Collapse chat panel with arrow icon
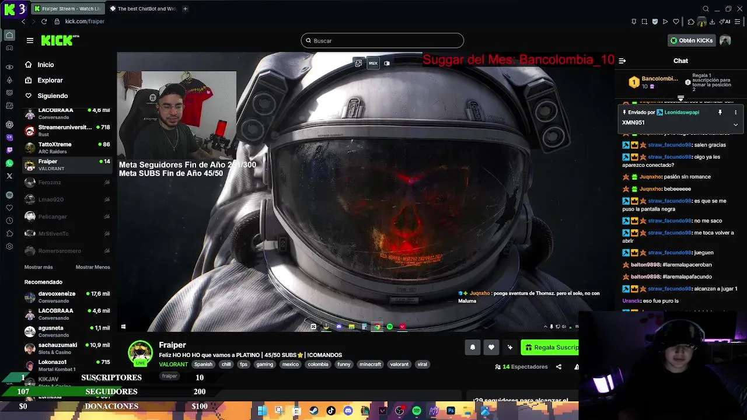Image resolution: width=747 pixels, height=420 pixels. 622,61
